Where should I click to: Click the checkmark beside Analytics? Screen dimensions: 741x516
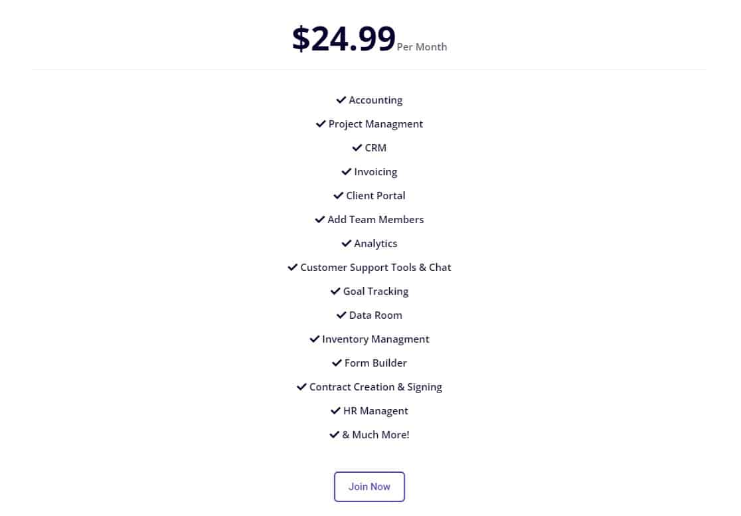click(346, 243)
